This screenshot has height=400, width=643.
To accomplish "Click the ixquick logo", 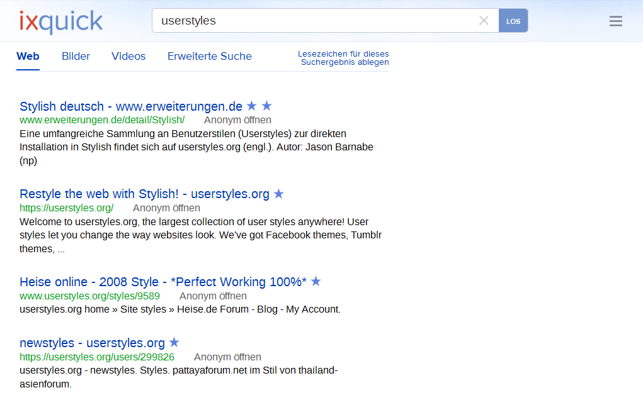I will [60, 22].
